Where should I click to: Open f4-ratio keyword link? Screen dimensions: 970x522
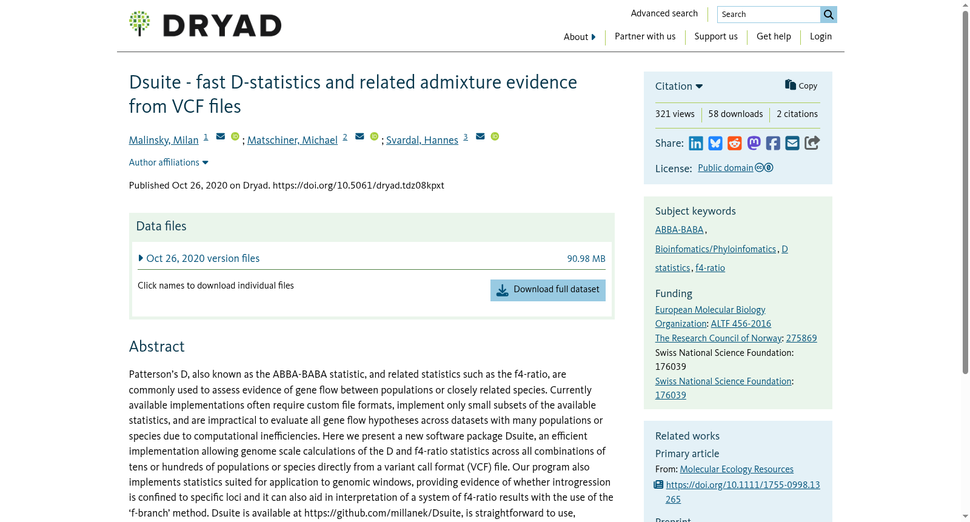(710, 268)
